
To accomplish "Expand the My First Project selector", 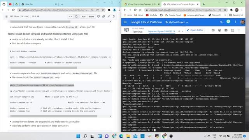I will (x=177, y=22).
